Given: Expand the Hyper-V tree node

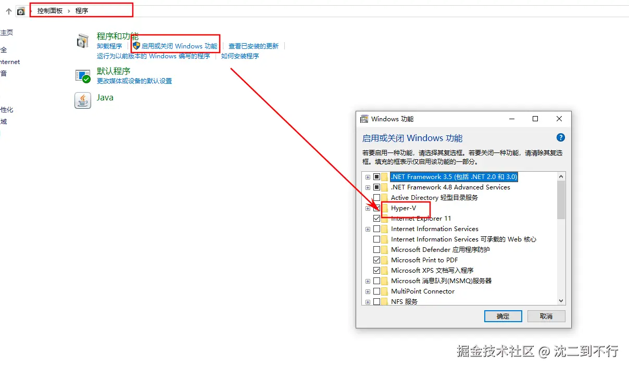Looking at the screenshot, I should point(368,208).
